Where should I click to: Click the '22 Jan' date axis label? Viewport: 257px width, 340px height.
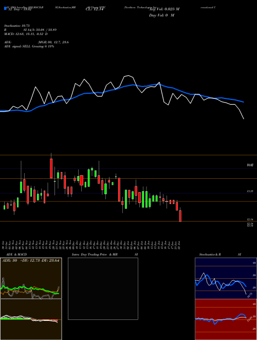[180, 245]
